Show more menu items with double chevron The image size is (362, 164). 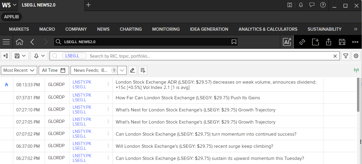click(x=356, y=29)
